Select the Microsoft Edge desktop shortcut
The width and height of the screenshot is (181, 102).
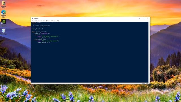click(3, 14)
